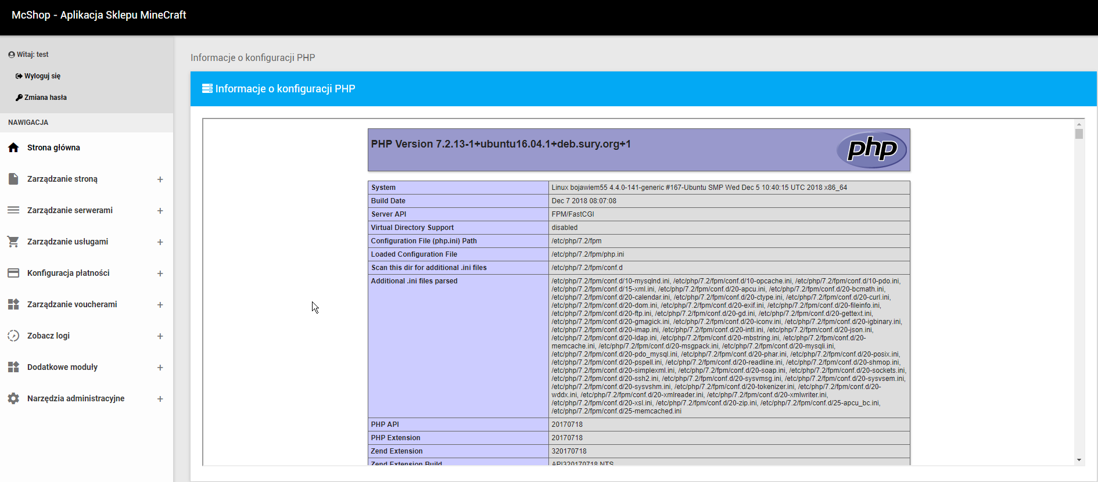Screen dimensions: 1098x482
Task: Log out via Wyloguj się link
Action: pyautogui.click(x=42, y=76)
